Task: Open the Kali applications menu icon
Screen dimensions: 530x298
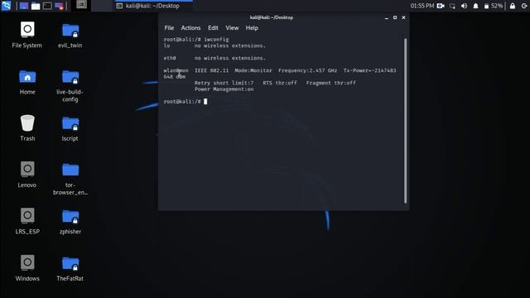Action: point(6,6)
